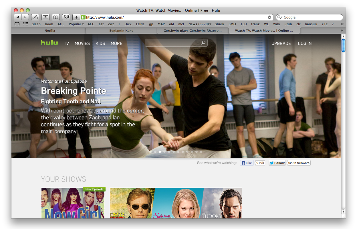Open the utub bookmark
Viewport: 357px width, 229px height.
click(288, 24)
